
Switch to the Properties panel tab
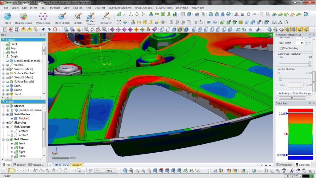[284, 165]
